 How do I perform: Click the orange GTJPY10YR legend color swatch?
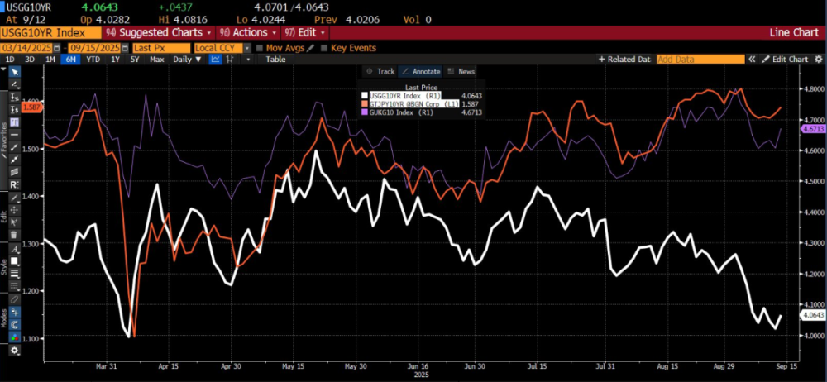click(x=365, y=105)
